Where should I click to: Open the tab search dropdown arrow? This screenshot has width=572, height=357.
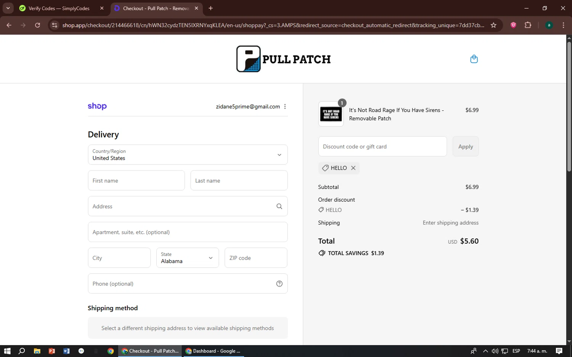point(8,8)
